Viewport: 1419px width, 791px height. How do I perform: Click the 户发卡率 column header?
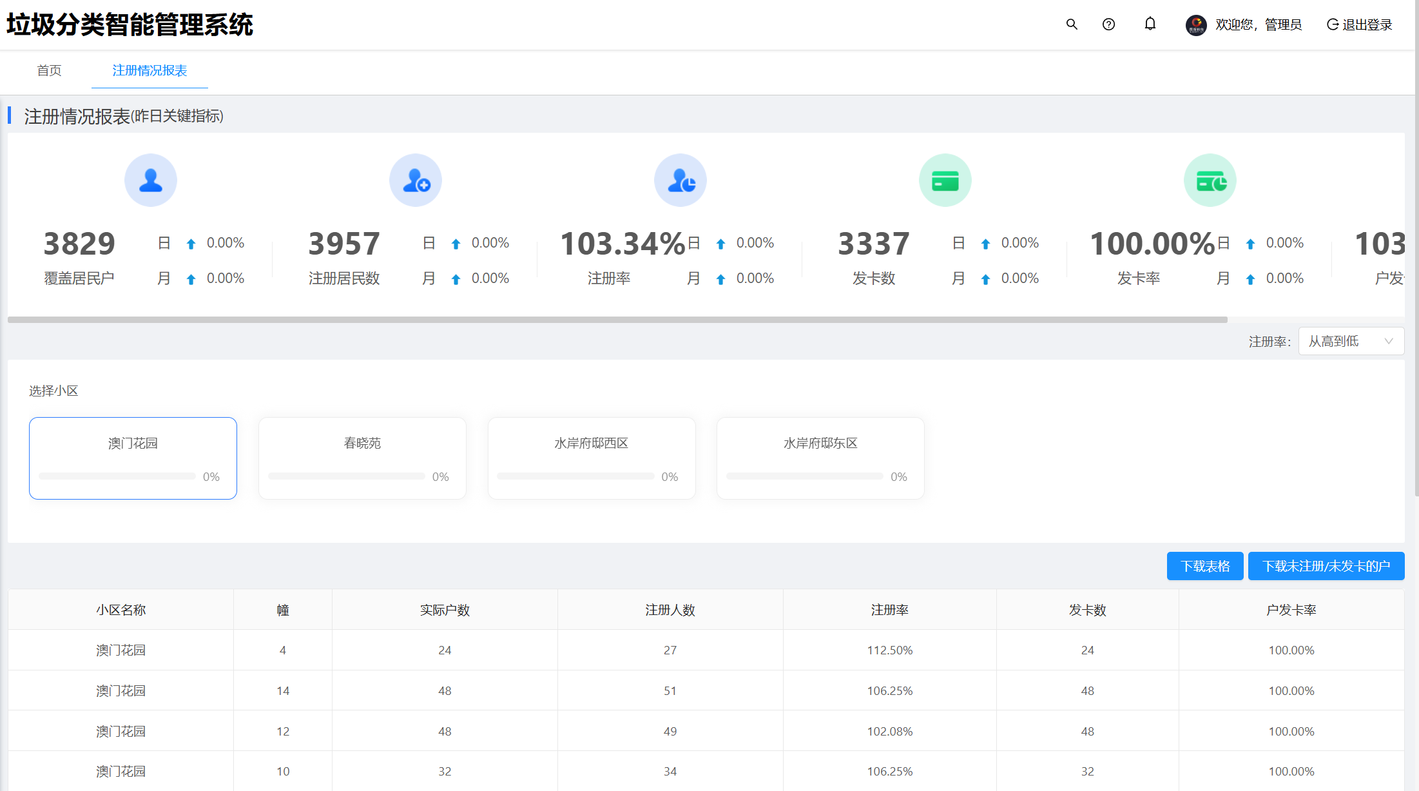point(1291,610)
